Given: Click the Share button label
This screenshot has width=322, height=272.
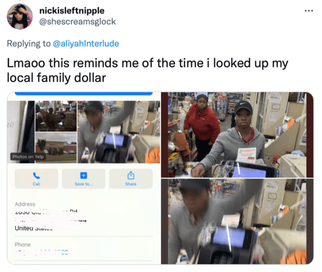Looking at the screenshot, I should coord(131,184).
